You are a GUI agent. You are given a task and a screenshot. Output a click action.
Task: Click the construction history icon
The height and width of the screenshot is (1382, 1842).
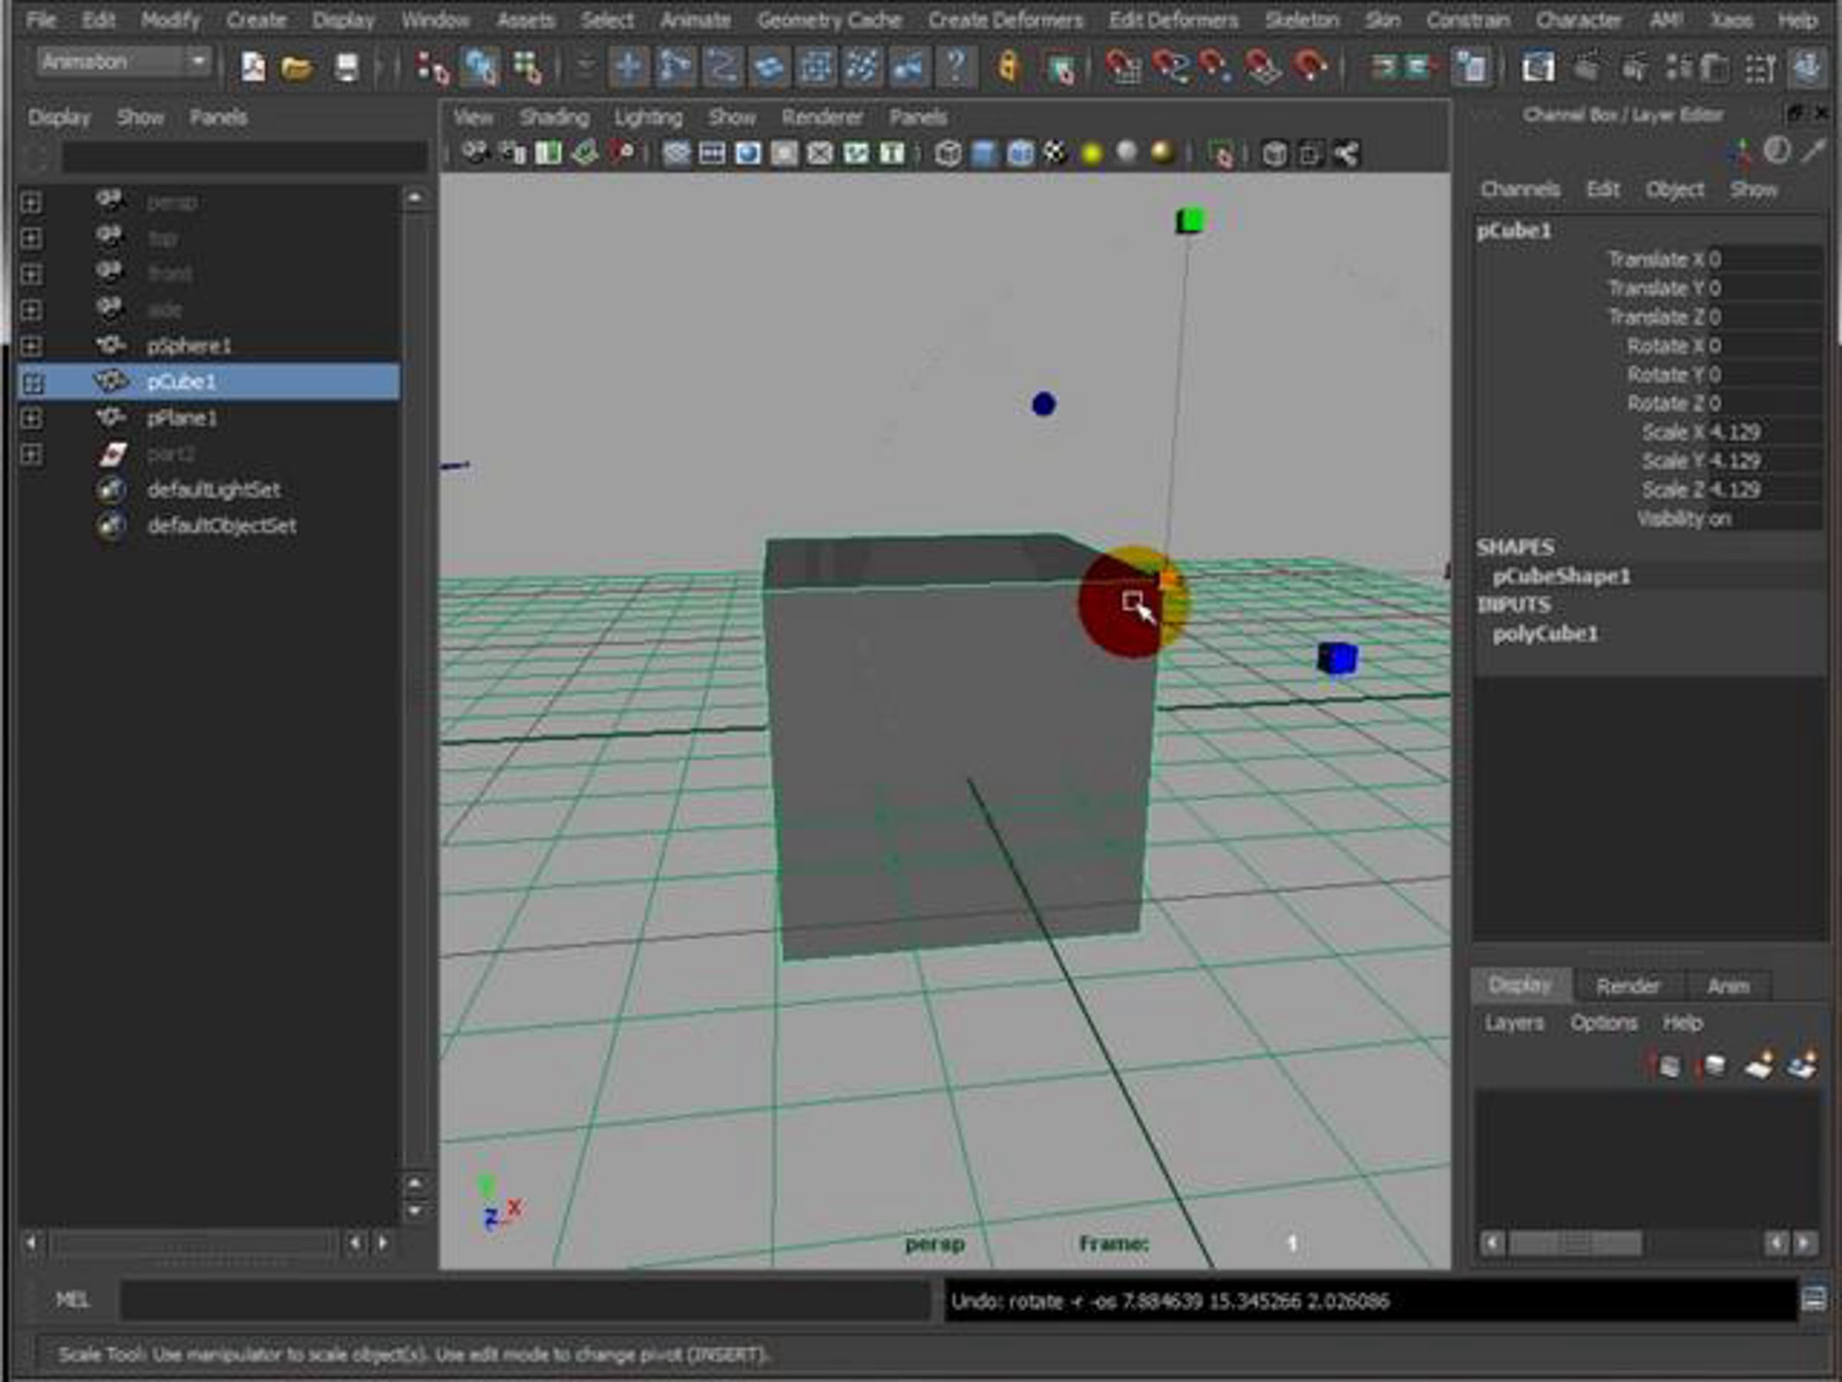tap(1471, 67)
